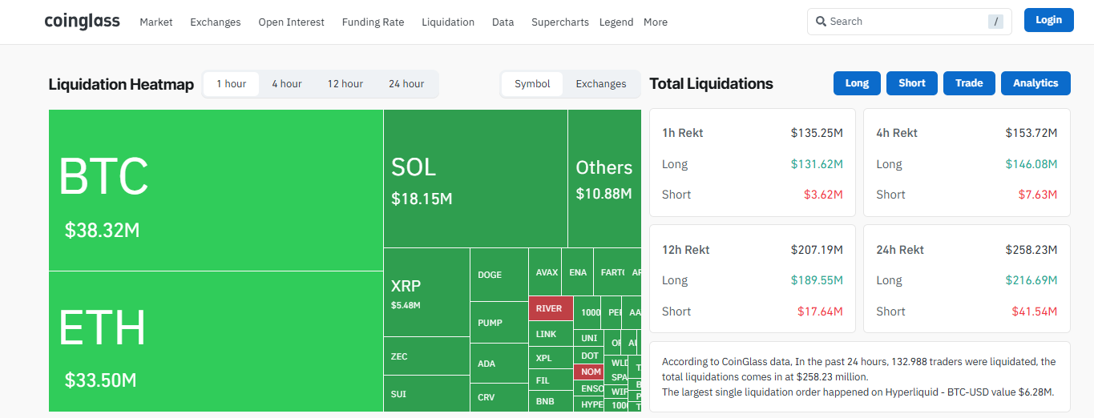Toggle heatmap view to Exchanges
The width and height of the screenshot is (1094, 418).
pos(600,84)
